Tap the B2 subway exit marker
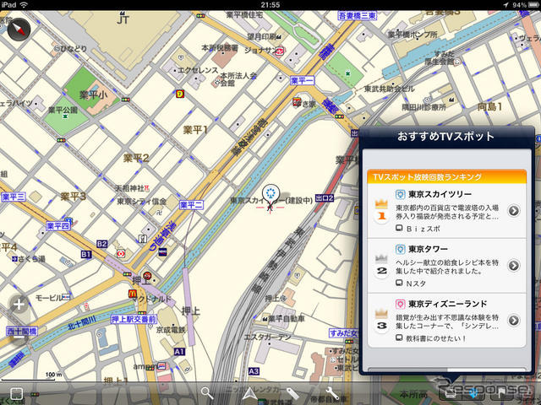Viewport: 541px width, 405px height. [x=101, y=244]
